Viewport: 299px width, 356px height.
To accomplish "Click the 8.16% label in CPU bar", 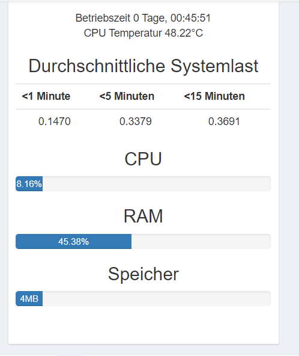I will tap(29, 184).
